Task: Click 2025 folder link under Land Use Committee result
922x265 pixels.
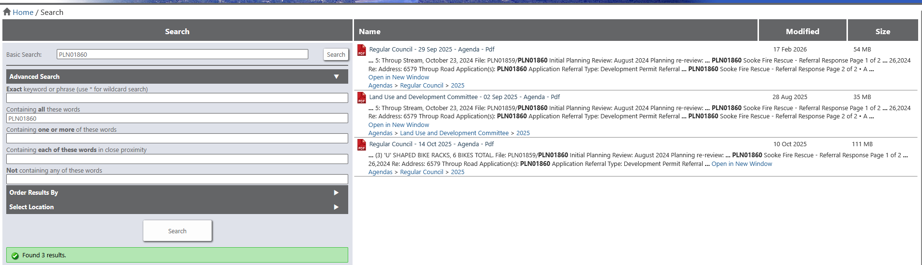Action: tap(523, 133)
